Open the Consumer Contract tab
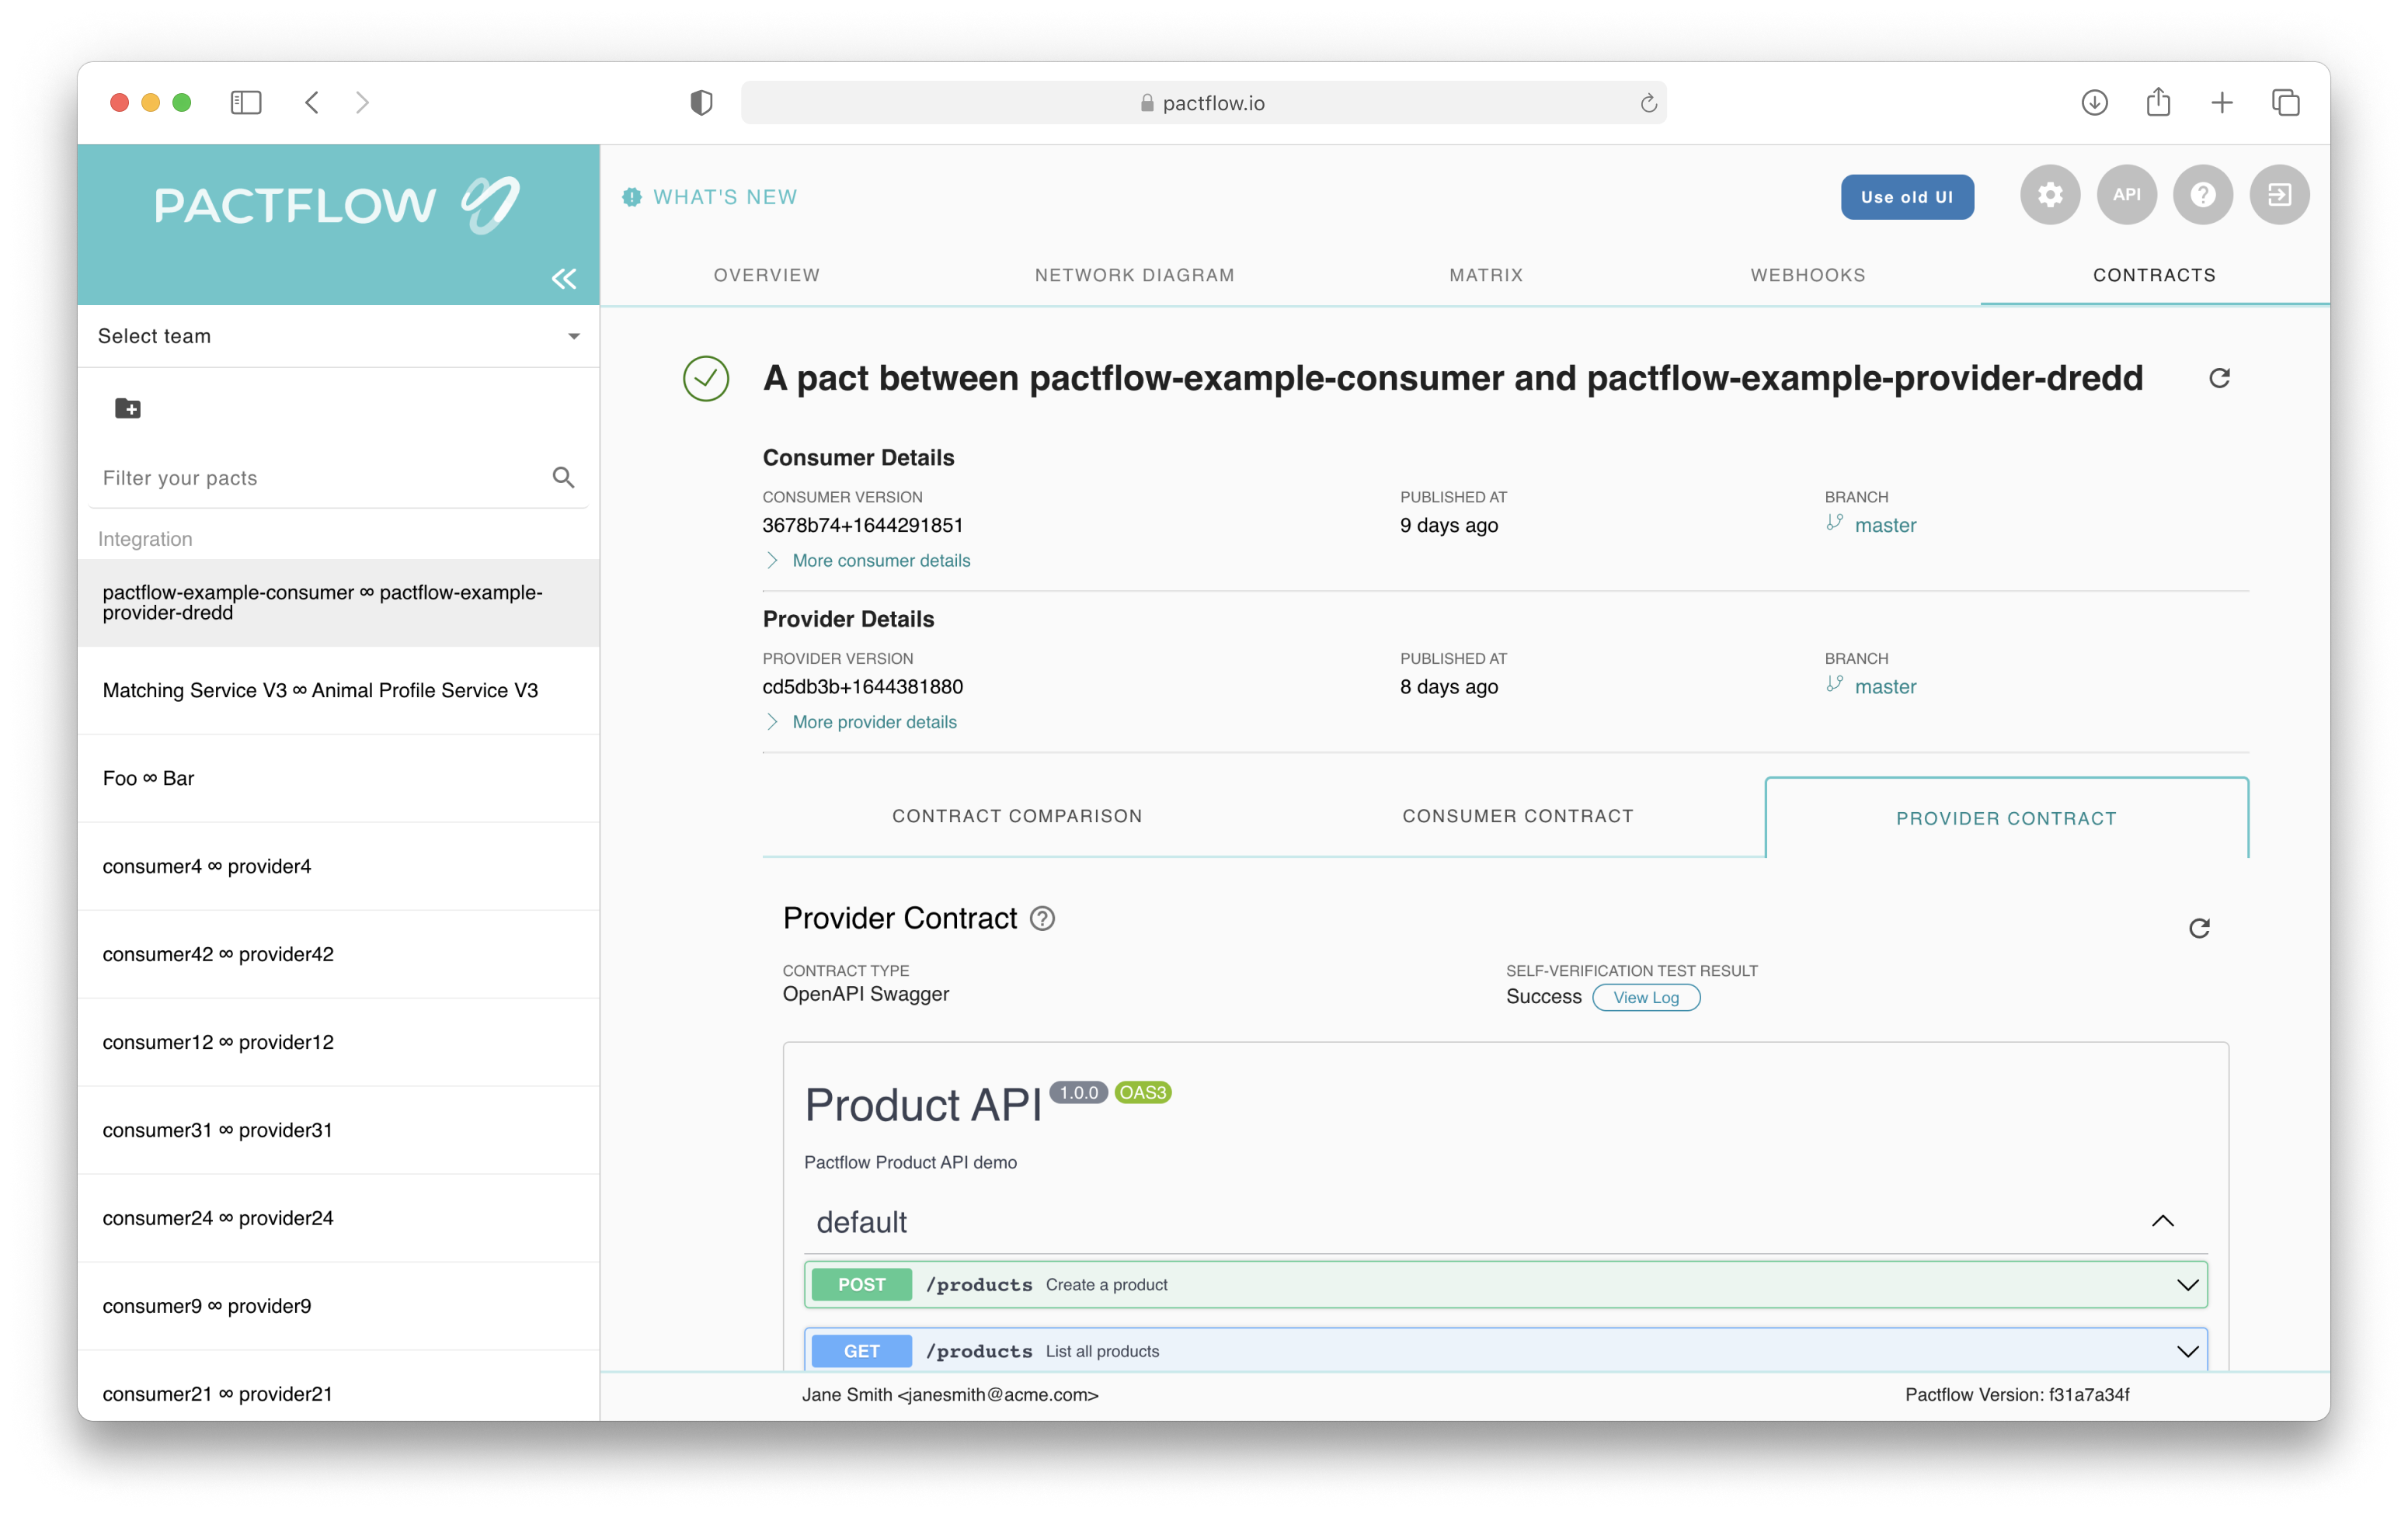 tap(1516, 815)
